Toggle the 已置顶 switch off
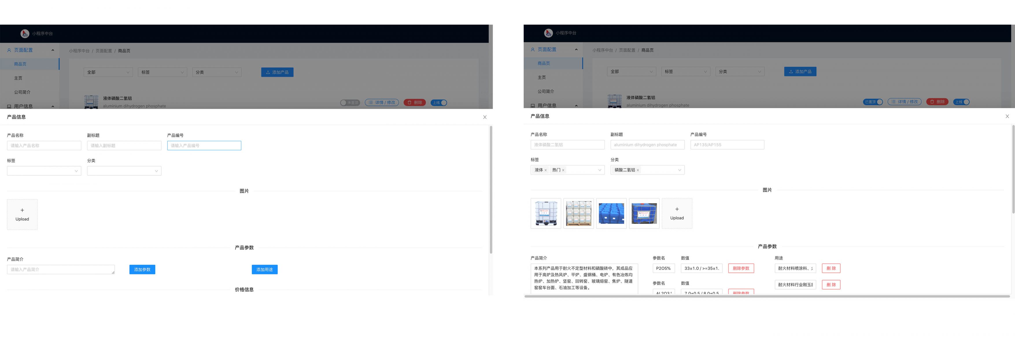 click(872, 102)
